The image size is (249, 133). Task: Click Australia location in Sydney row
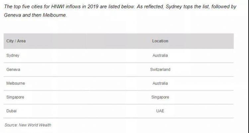pos(160,56)
